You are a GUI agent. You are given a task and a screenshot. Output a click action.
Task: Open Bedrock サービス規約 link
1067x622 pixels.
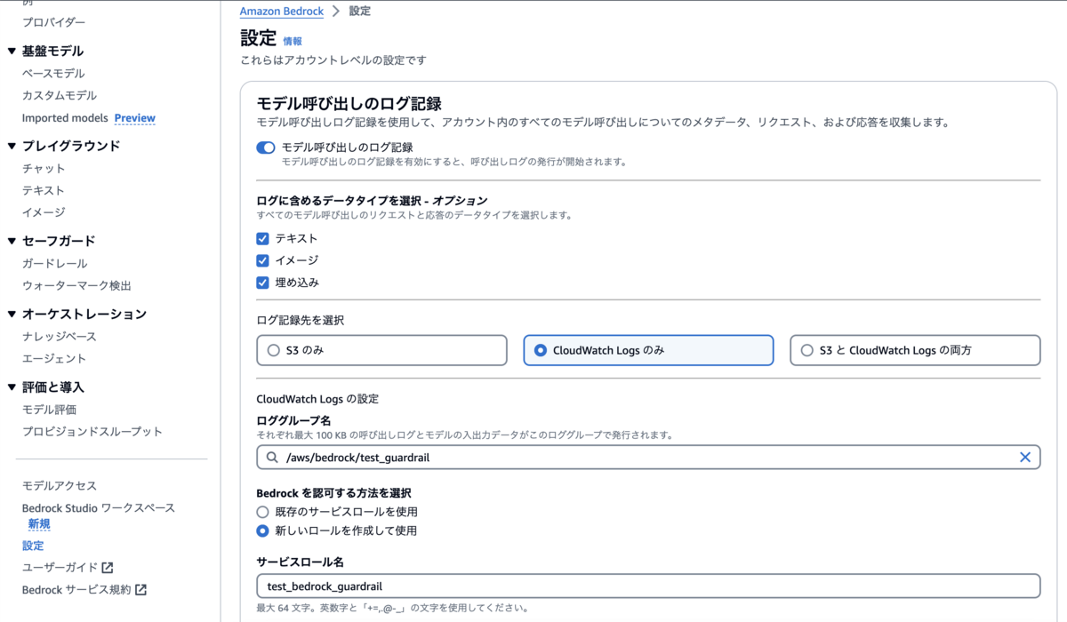click(76, 589)
